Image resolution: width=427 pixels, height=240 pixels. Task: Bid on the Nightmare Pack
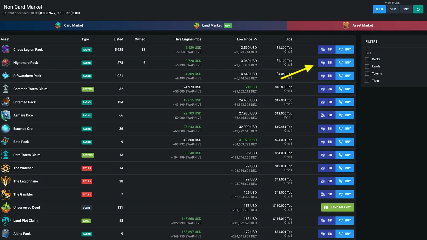click(x=326, y=63)
